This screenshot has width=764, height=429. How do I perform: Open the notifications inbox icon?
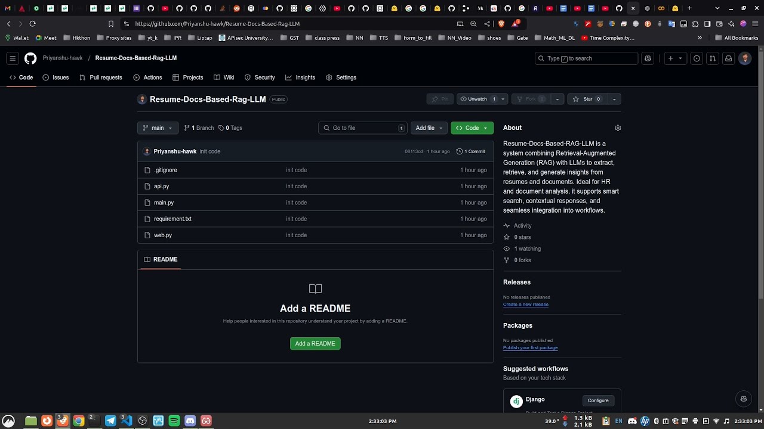click(x=728, y=58)
